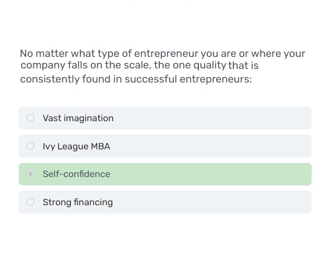Click the 'Self-confidence' answer label text
This screenshot has width=332, height=258.
coord(76,174)
